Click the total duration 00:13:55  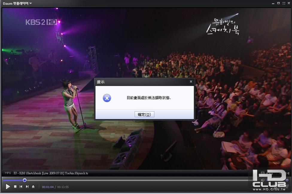63,187
